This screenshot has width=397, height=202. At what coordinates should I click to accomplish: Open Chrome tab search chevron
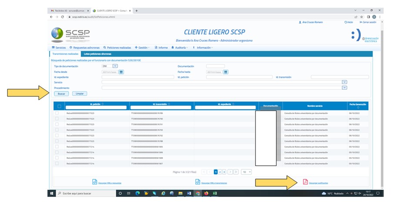click(x=355, y=10)
